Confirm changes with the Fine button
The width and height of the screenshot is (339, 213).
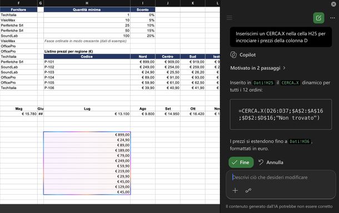241,162
